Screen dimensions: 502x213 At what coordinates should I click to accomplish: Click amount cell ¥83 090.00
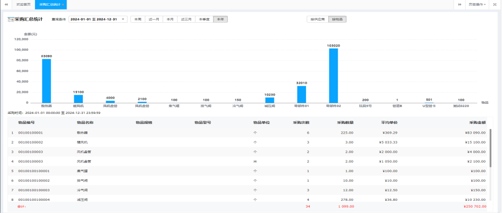tap(476, 132)
